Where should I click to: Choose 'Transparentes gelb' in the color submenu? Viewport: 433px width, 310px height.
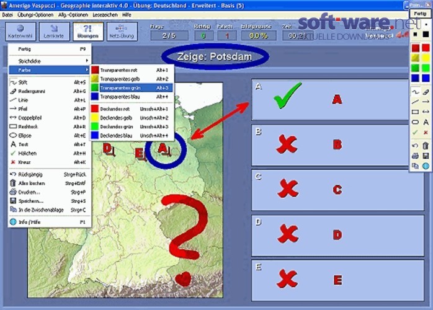(132, 79)
